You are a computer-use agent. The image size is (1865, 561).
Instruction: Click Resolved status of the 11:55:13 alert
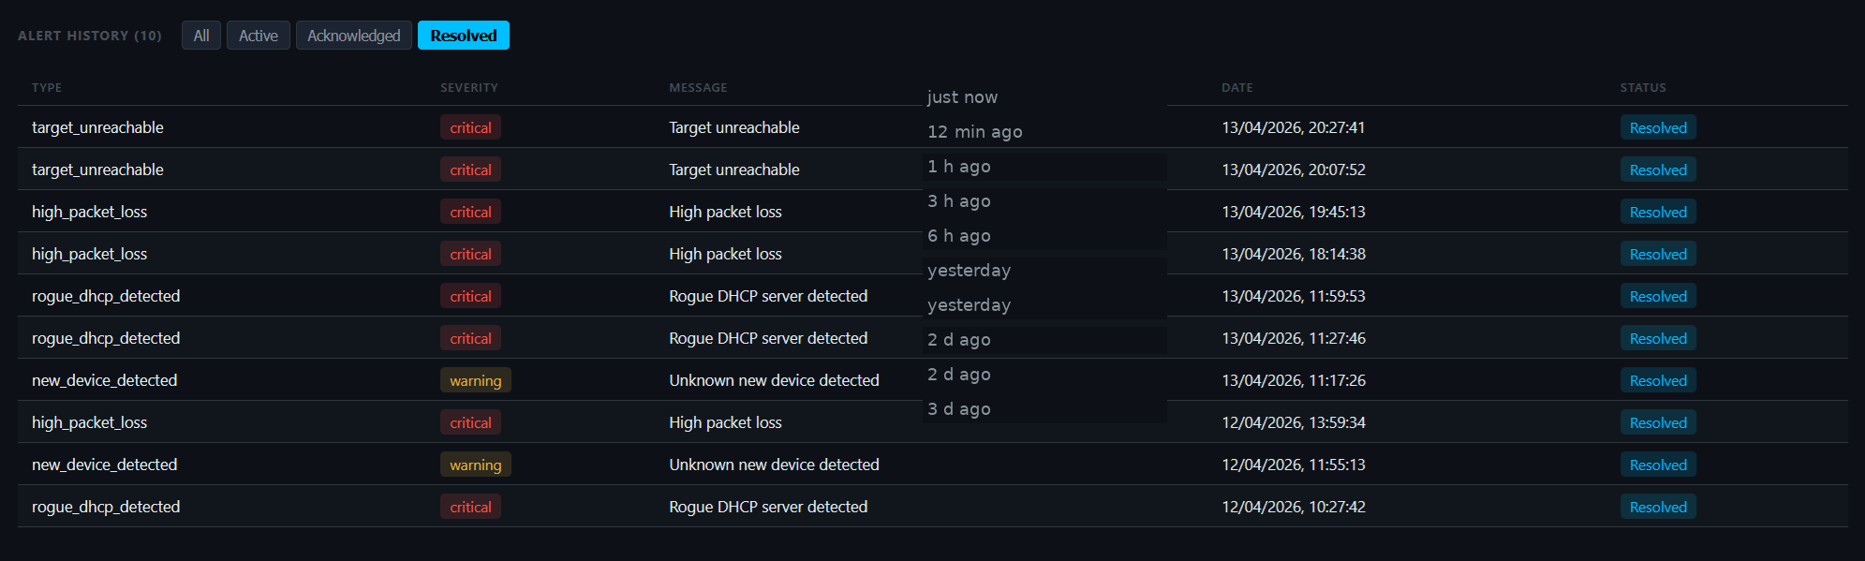click(1657, 465)
